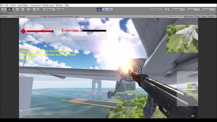Open the Account dropdown
The image size is (217, 122).
pyautogui.click(x=178, y=10)
